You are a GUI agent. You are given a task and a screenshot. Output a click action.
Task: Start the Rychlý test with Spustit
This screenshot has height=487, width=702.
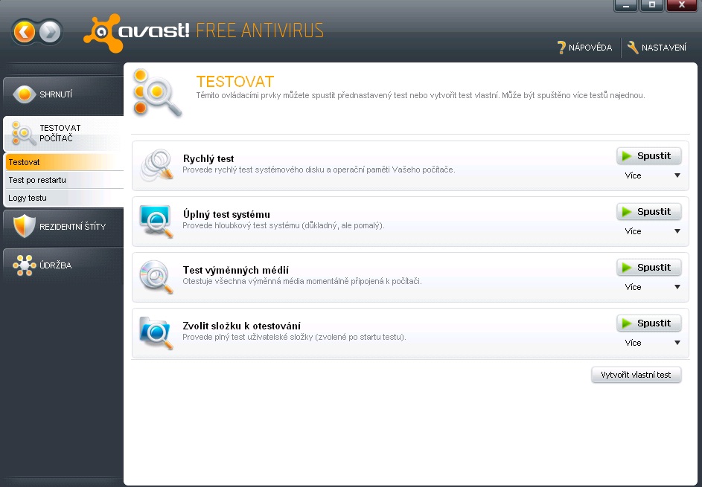point(648,155)
